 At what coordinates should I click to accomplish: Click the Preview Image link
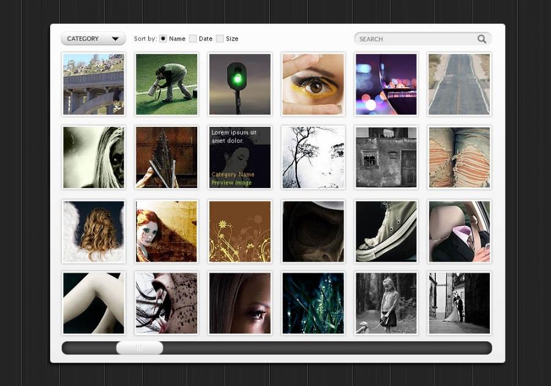click(231, 183)
